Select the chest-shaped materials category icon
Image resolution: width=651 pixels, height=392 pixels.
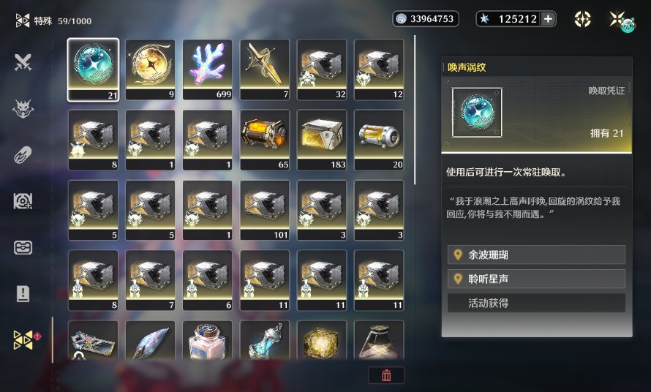23,247
